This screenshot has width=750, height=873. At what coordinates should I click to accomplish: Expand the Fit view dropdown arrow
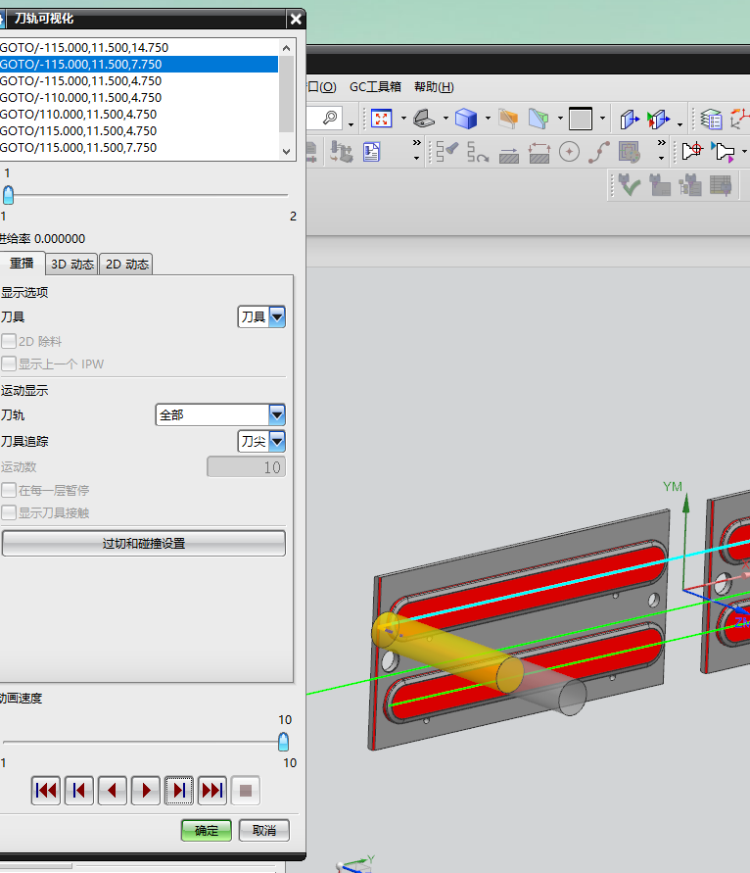(x=403, y=119)
